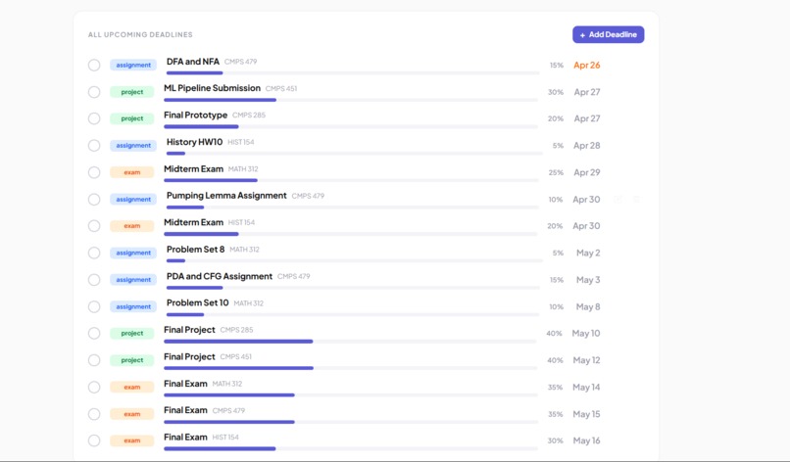Screen dimensions: 790x462
Task: Check off PDA and CFG Assignment
Action: pyautogui.click(x=94, y=280)
